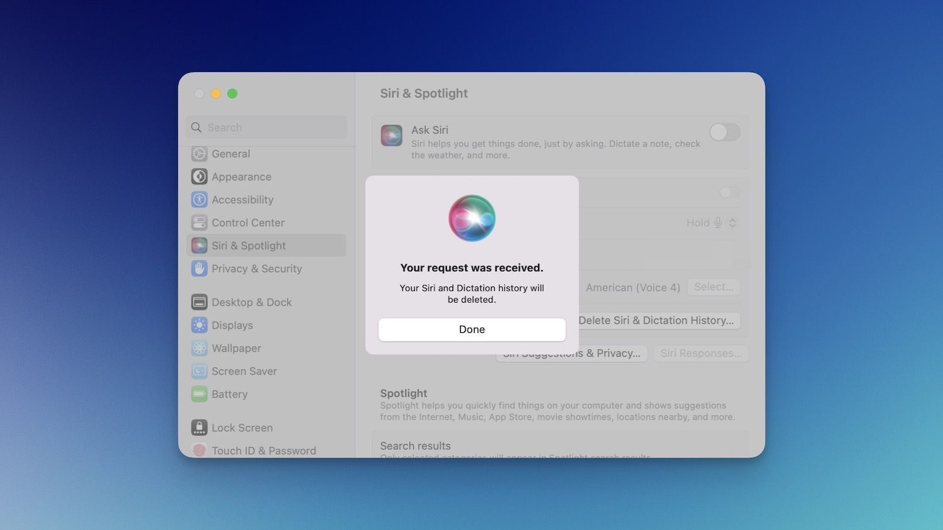
Task: Flip the toggle behind the dialog
Action: (729, 193)
